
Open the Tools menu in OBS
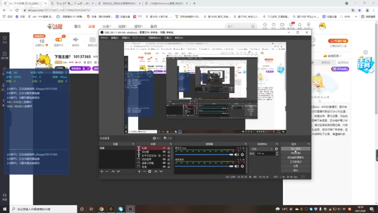[x=168, y=38]
